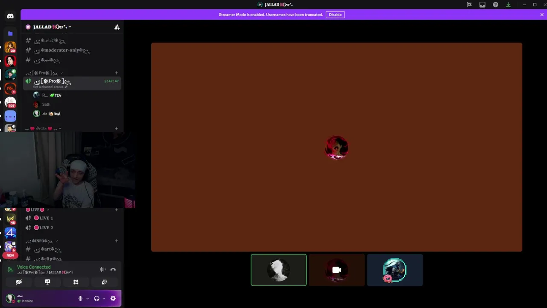Click the green download update icon
Screen dimensions: 547x308
click(508, 5)
